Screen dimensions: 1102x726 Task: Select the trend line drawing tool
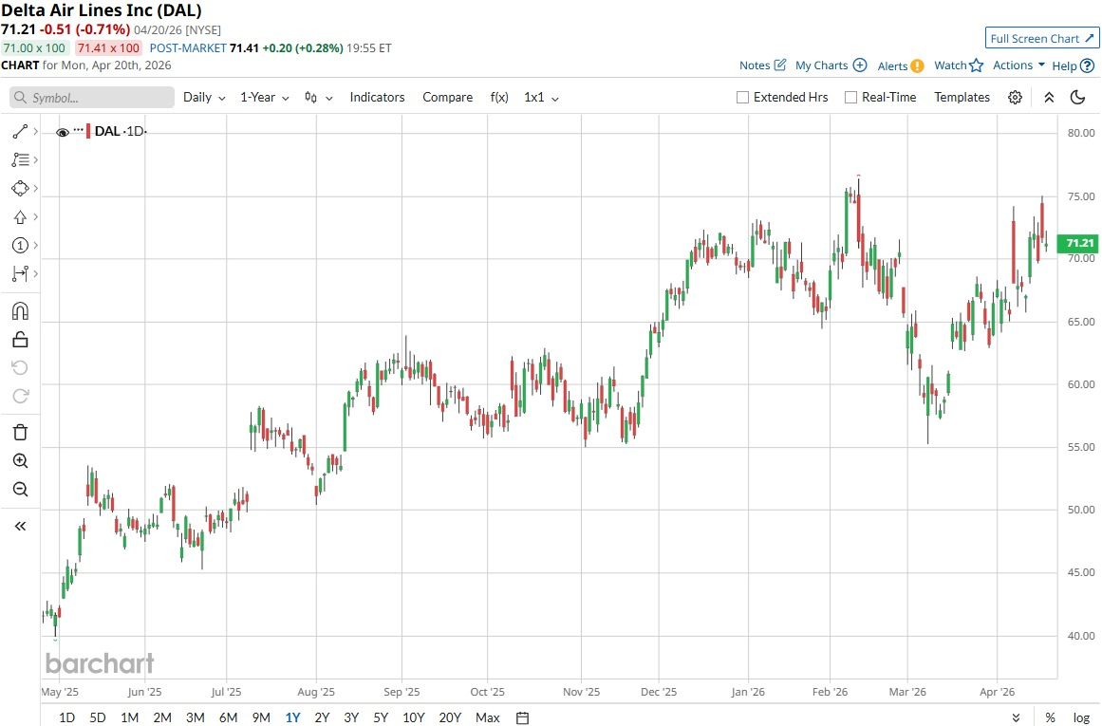pos(20,131)
